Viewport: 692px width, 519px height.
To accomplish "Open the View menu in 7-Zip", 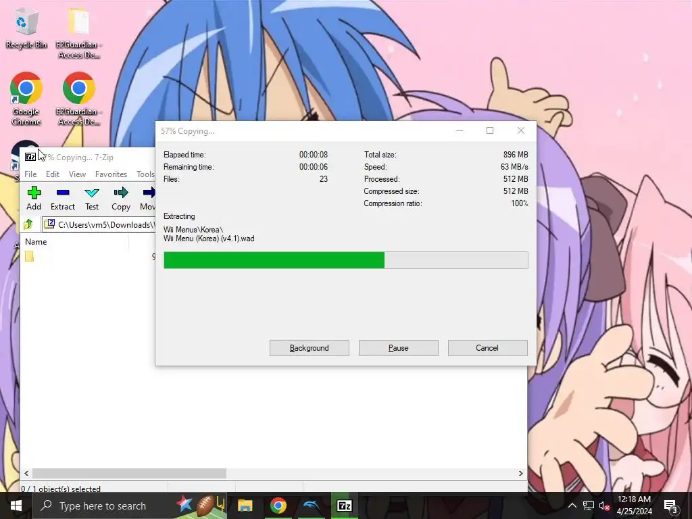I will click(x=77, y=174).
